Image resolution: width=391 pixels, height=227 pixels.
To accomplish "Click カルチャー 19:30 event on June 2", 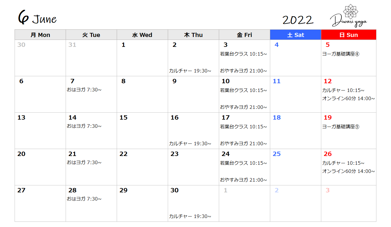I will click(190, 71).
